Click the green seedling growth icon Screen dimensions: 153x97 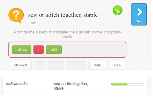pos(118,10)
